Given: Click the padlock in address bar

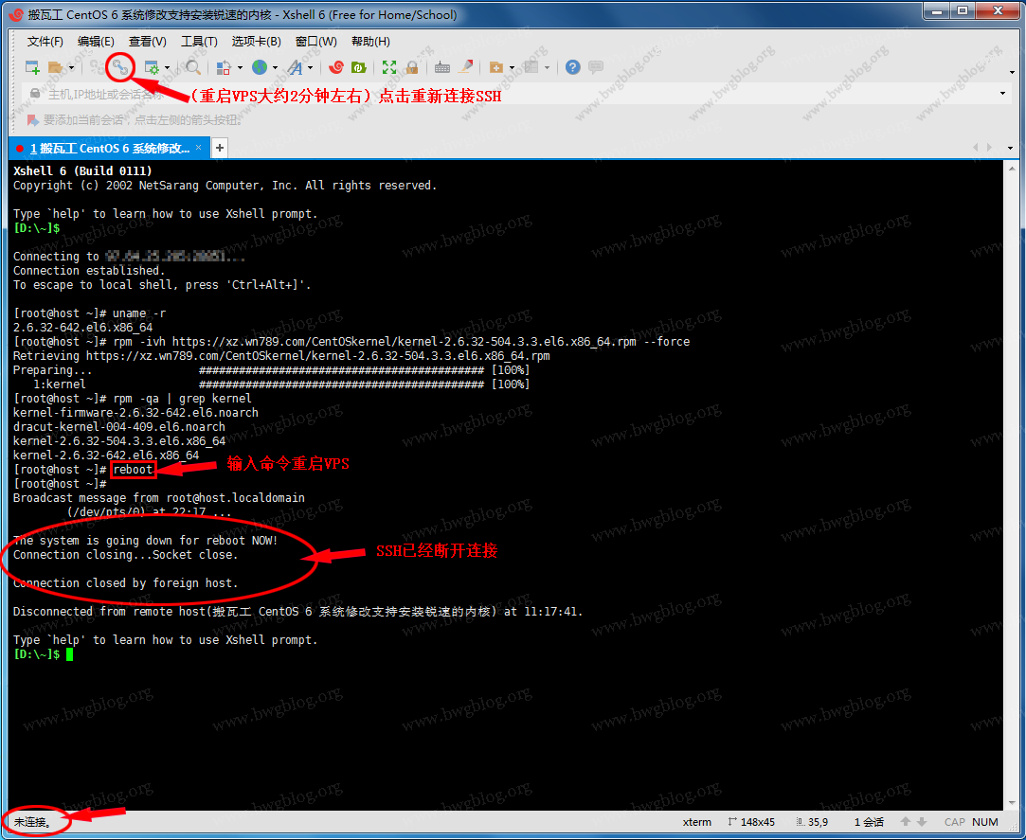Looking at the screenshot, I should click(35, 94).
